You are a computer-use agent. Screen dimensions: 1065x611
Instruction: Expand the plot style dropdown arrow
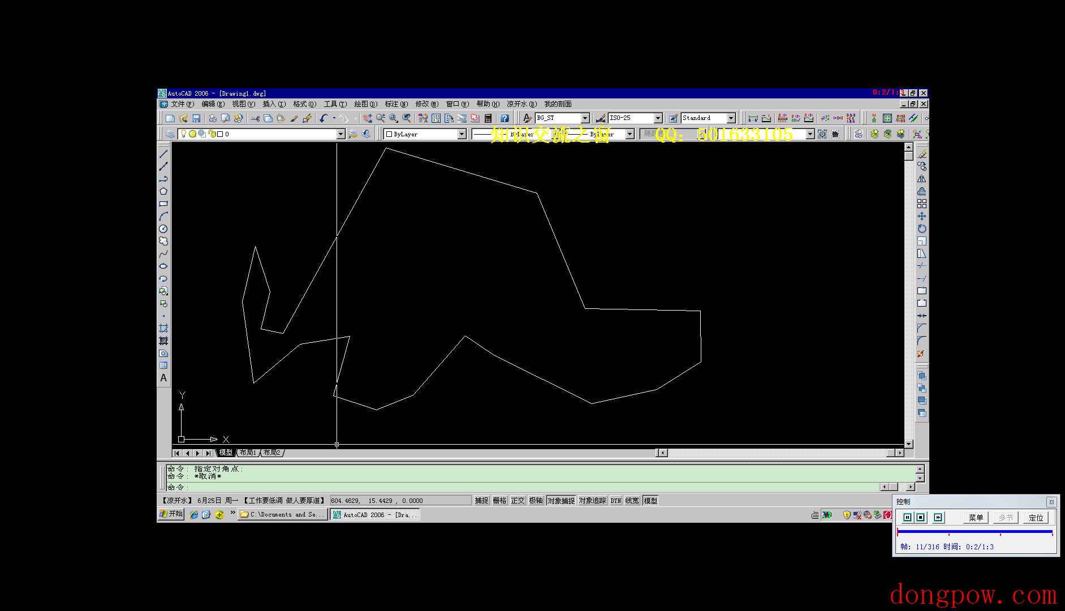(810, 134)
